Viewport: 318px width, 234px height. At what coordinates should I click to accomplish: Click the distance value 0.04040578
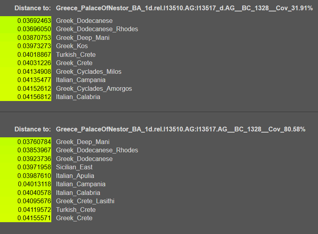point(34,193)
